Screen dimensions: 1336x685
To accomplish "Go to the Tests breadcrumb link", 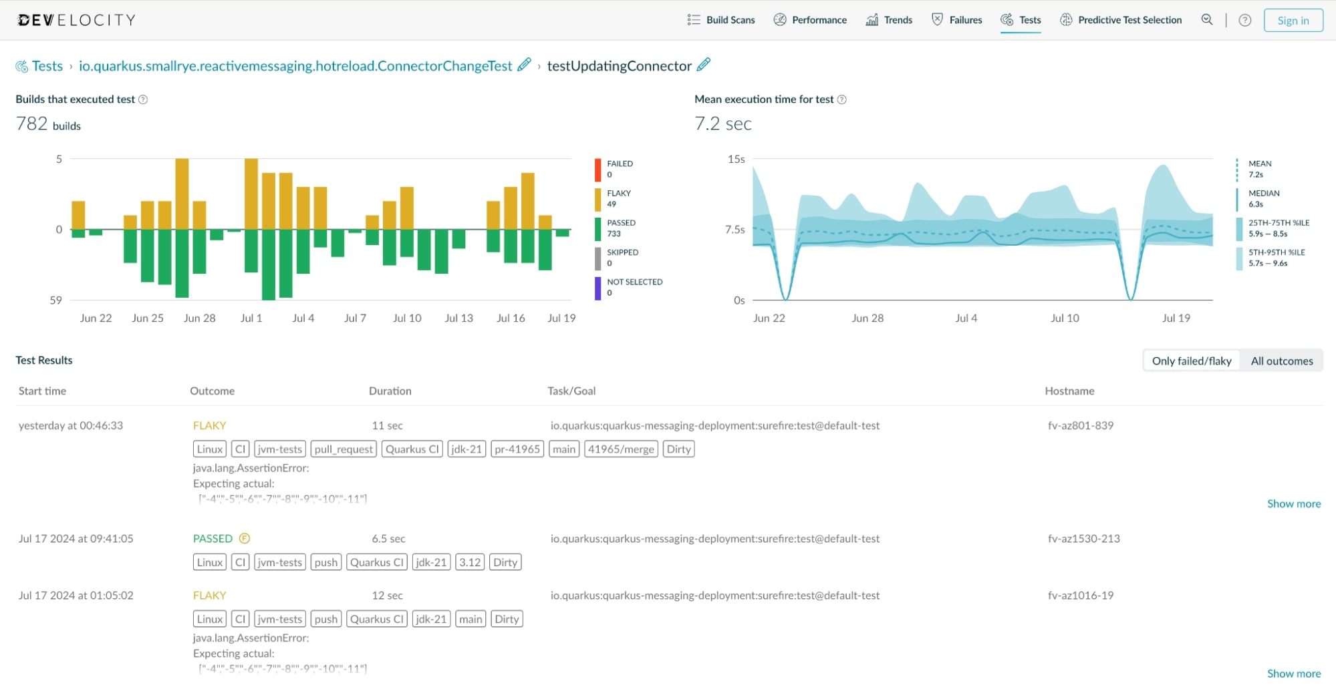I will (x=47, y=66).
